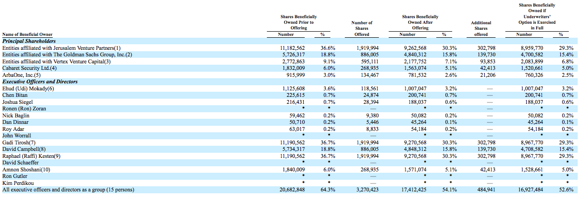This screenshot has width=580, height=197.
Task: Select the value 5,446 shares offered by Dan Dinnar
Action: (x=372, y=122)
